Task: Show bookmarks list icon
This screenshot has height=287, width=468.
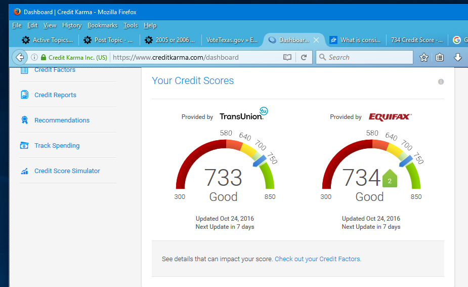Action: click(x=440, y=57)
